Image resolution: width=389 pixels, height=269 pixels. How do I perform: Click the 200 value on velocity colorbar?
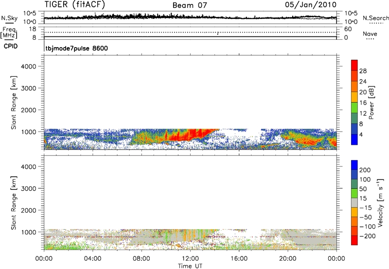pos(365,170)
